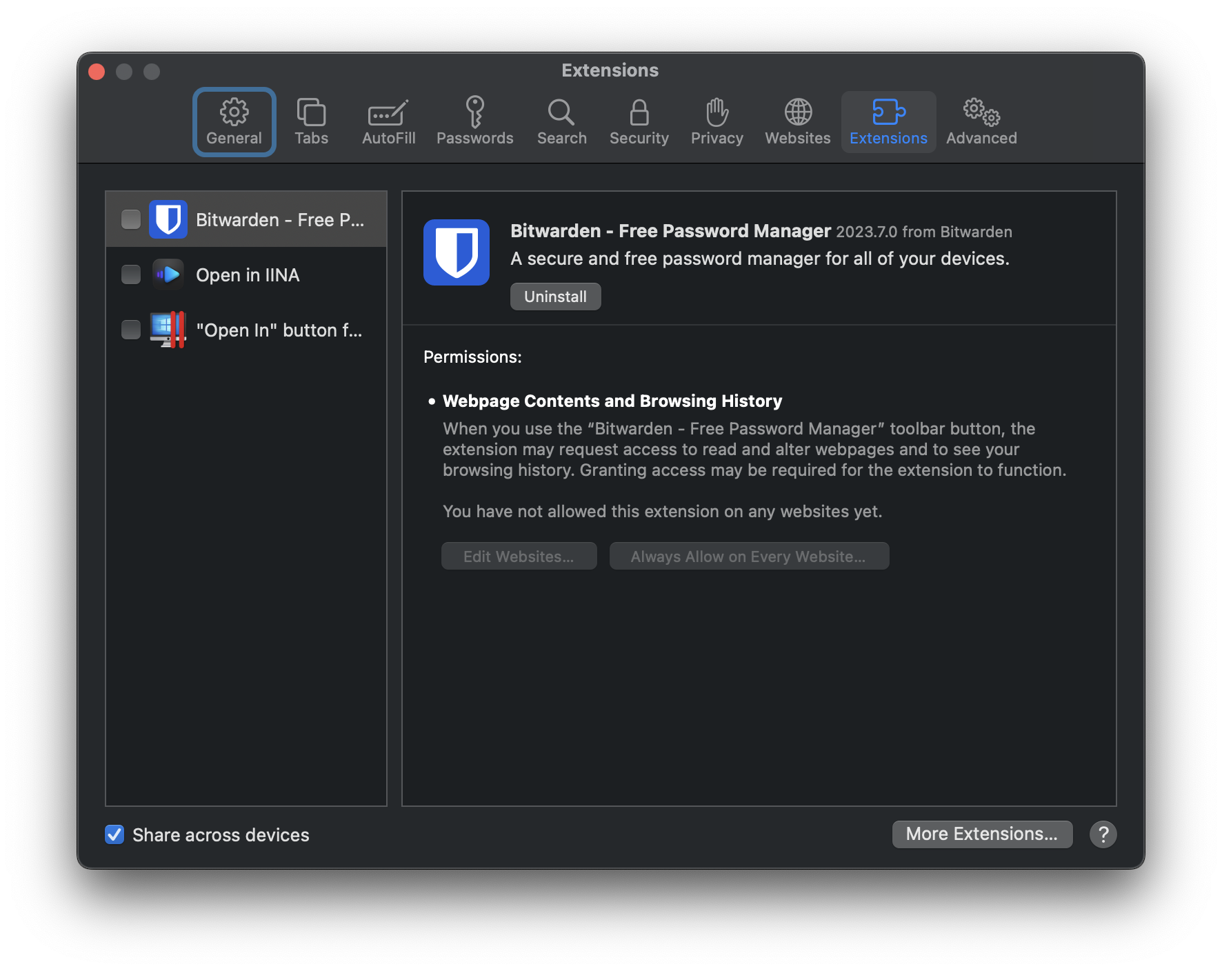1222x971 pixels.
Task: Open the AutoFill preferences pane
Action: tap(389, 122)
